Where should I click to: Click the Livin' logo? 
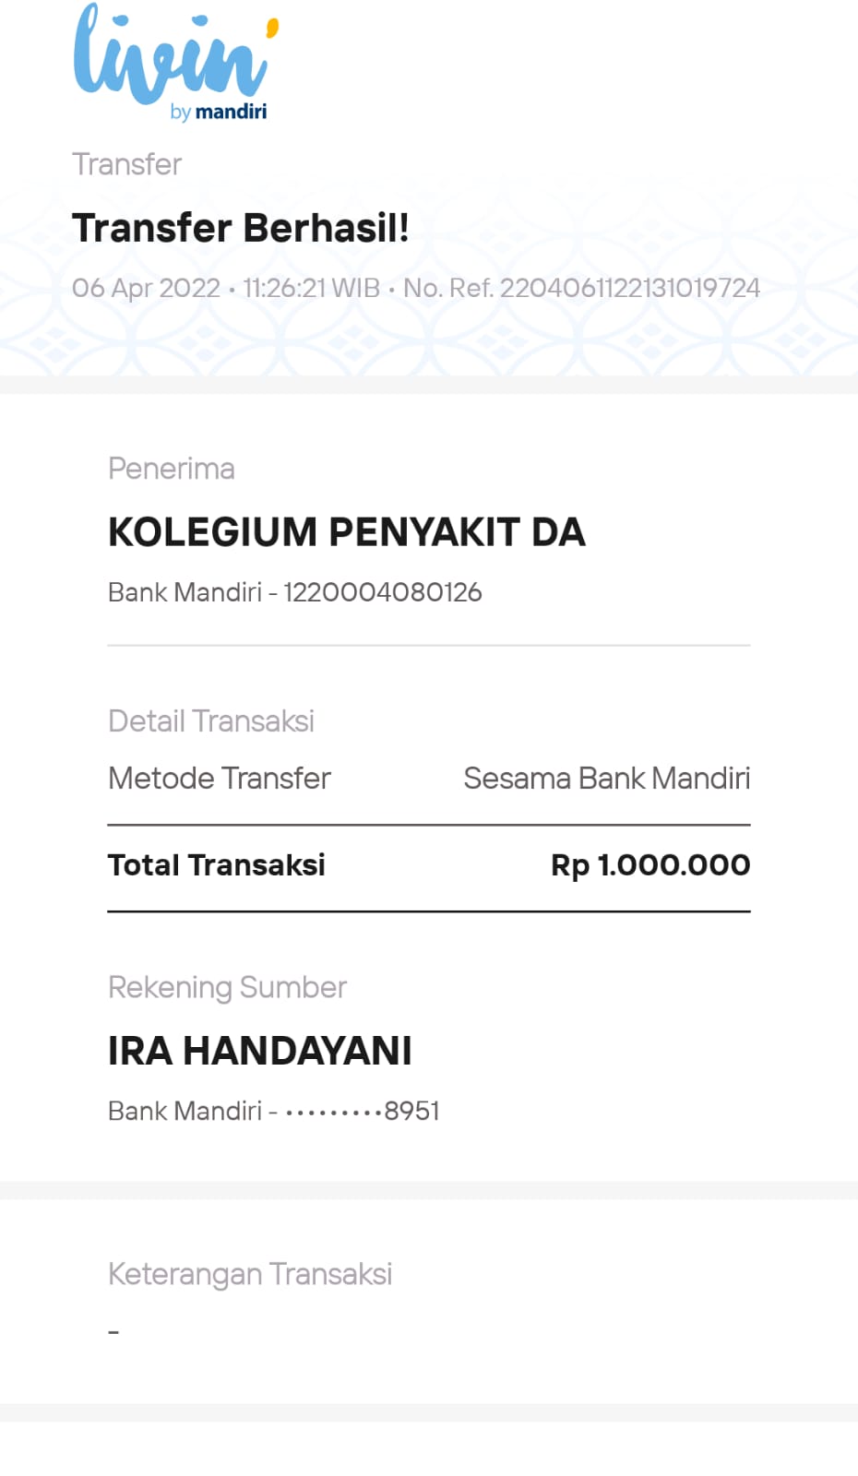(173, 54)
